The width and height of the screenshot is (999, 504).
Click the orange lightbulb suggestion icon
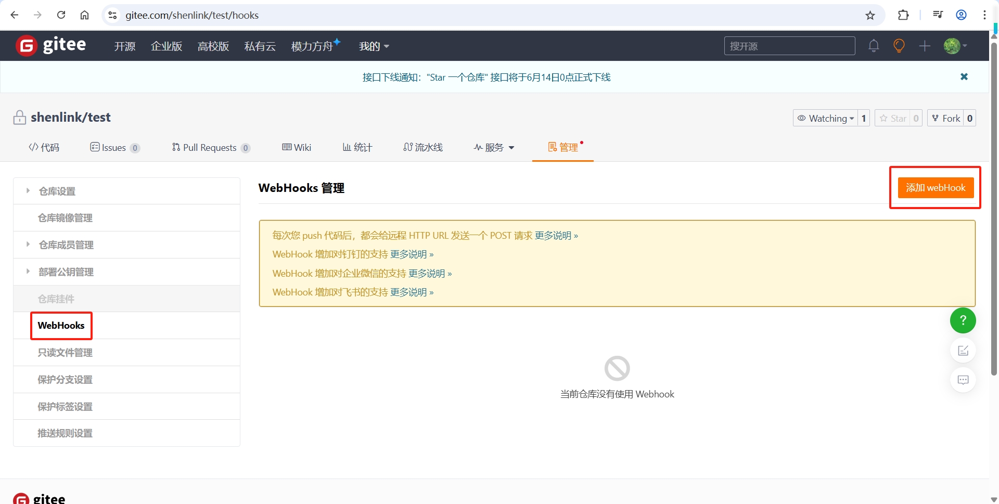coord(899,46)
